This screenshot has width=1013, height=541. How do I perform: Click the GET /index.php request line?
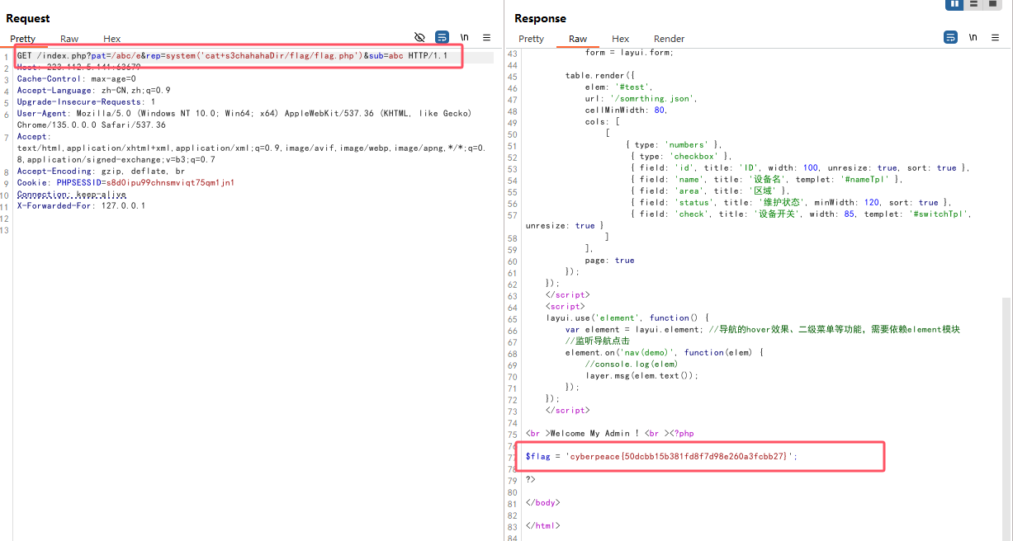[232, 56]
